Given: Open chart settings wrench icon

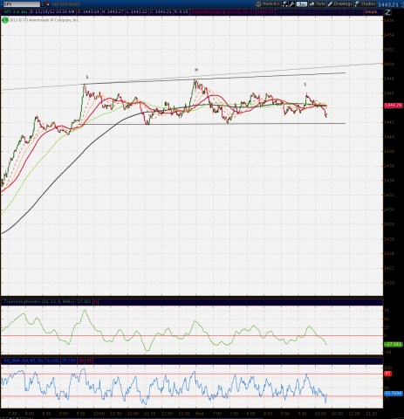Looking at the screenshot, I should click(x=291, y=4).
